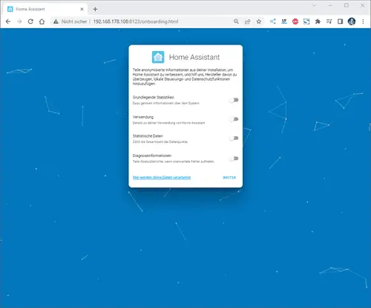The height and width of the screenshot is (308, 371).
Task: Enable Diagnoseinformationen switch
Action: coord(234,158)
